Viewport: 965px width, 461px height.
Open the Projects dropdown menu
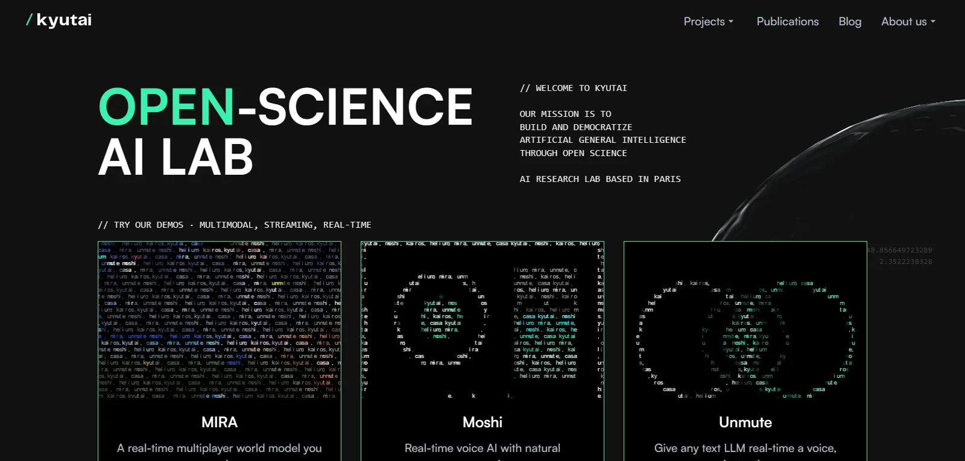[x=709, y=22]
